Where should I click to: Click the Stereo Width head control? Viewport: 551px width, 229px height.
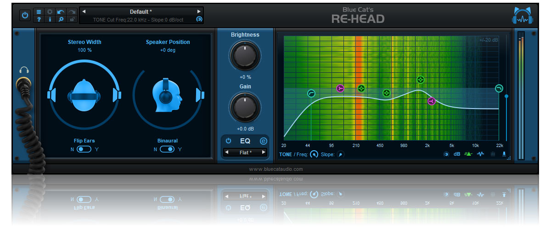coord(84,95)
